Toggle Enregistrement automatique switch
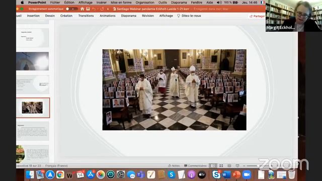The height and width of the screenshot is (181, 322). (71, 9)
